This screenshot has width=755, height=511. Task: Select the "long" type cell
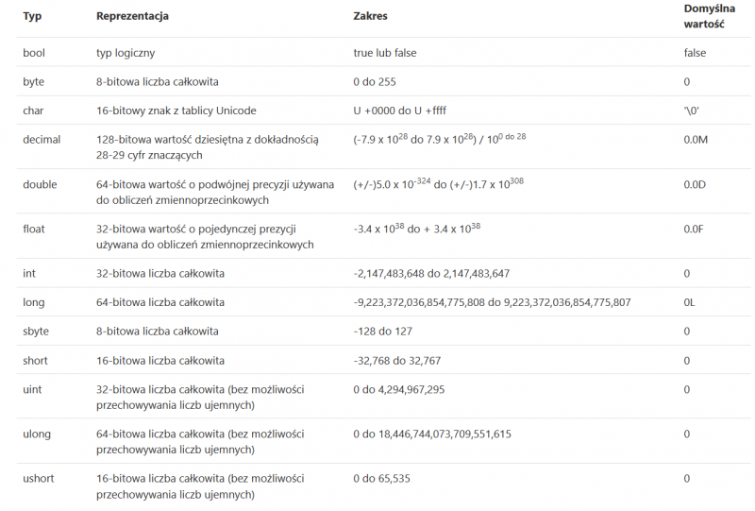tap(32, 302)
